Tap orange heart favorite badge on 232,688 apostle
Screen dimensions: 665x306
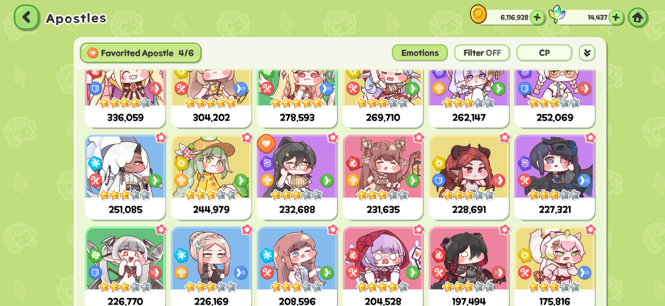266,144
